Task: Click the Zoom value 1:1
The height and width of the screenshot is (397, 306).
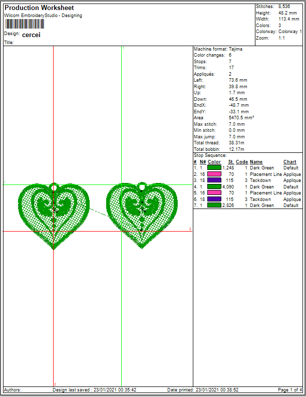Action: pyautogui.click(x=281, y=38)
